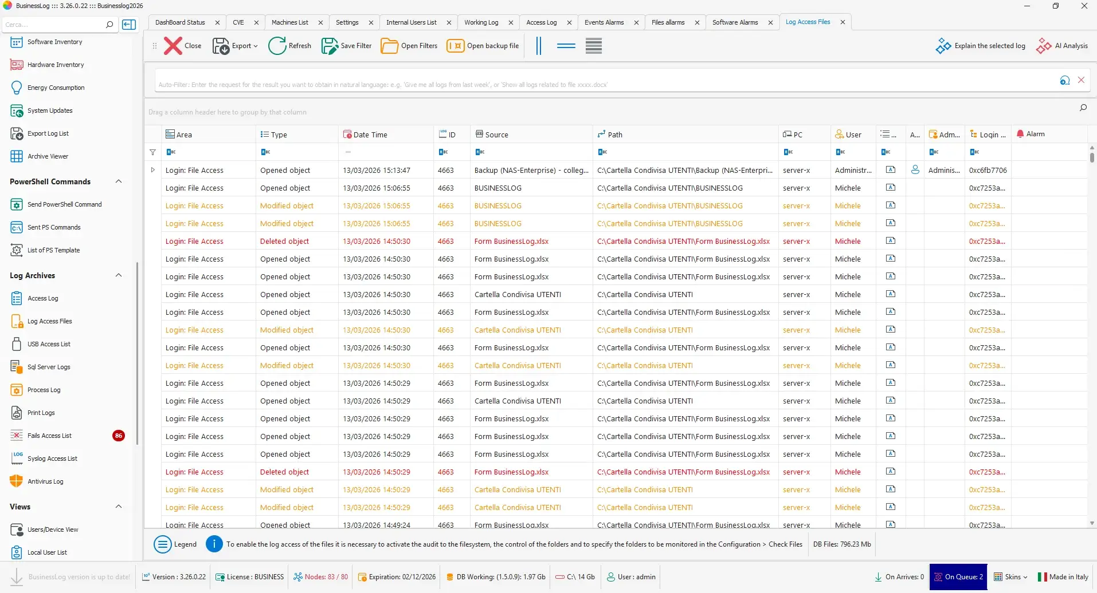
Task: Expand the first log row arrow
Action: pyautogui.click(x=152, y=170)
